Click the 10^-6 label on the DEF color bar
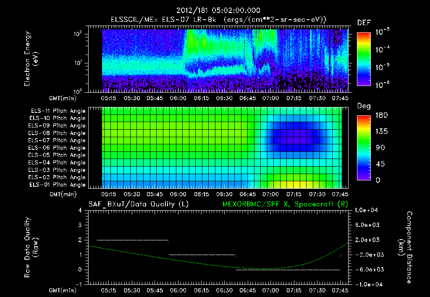This screenshot has height=297, width=430. pyautogui.click(x=382, y=85)
